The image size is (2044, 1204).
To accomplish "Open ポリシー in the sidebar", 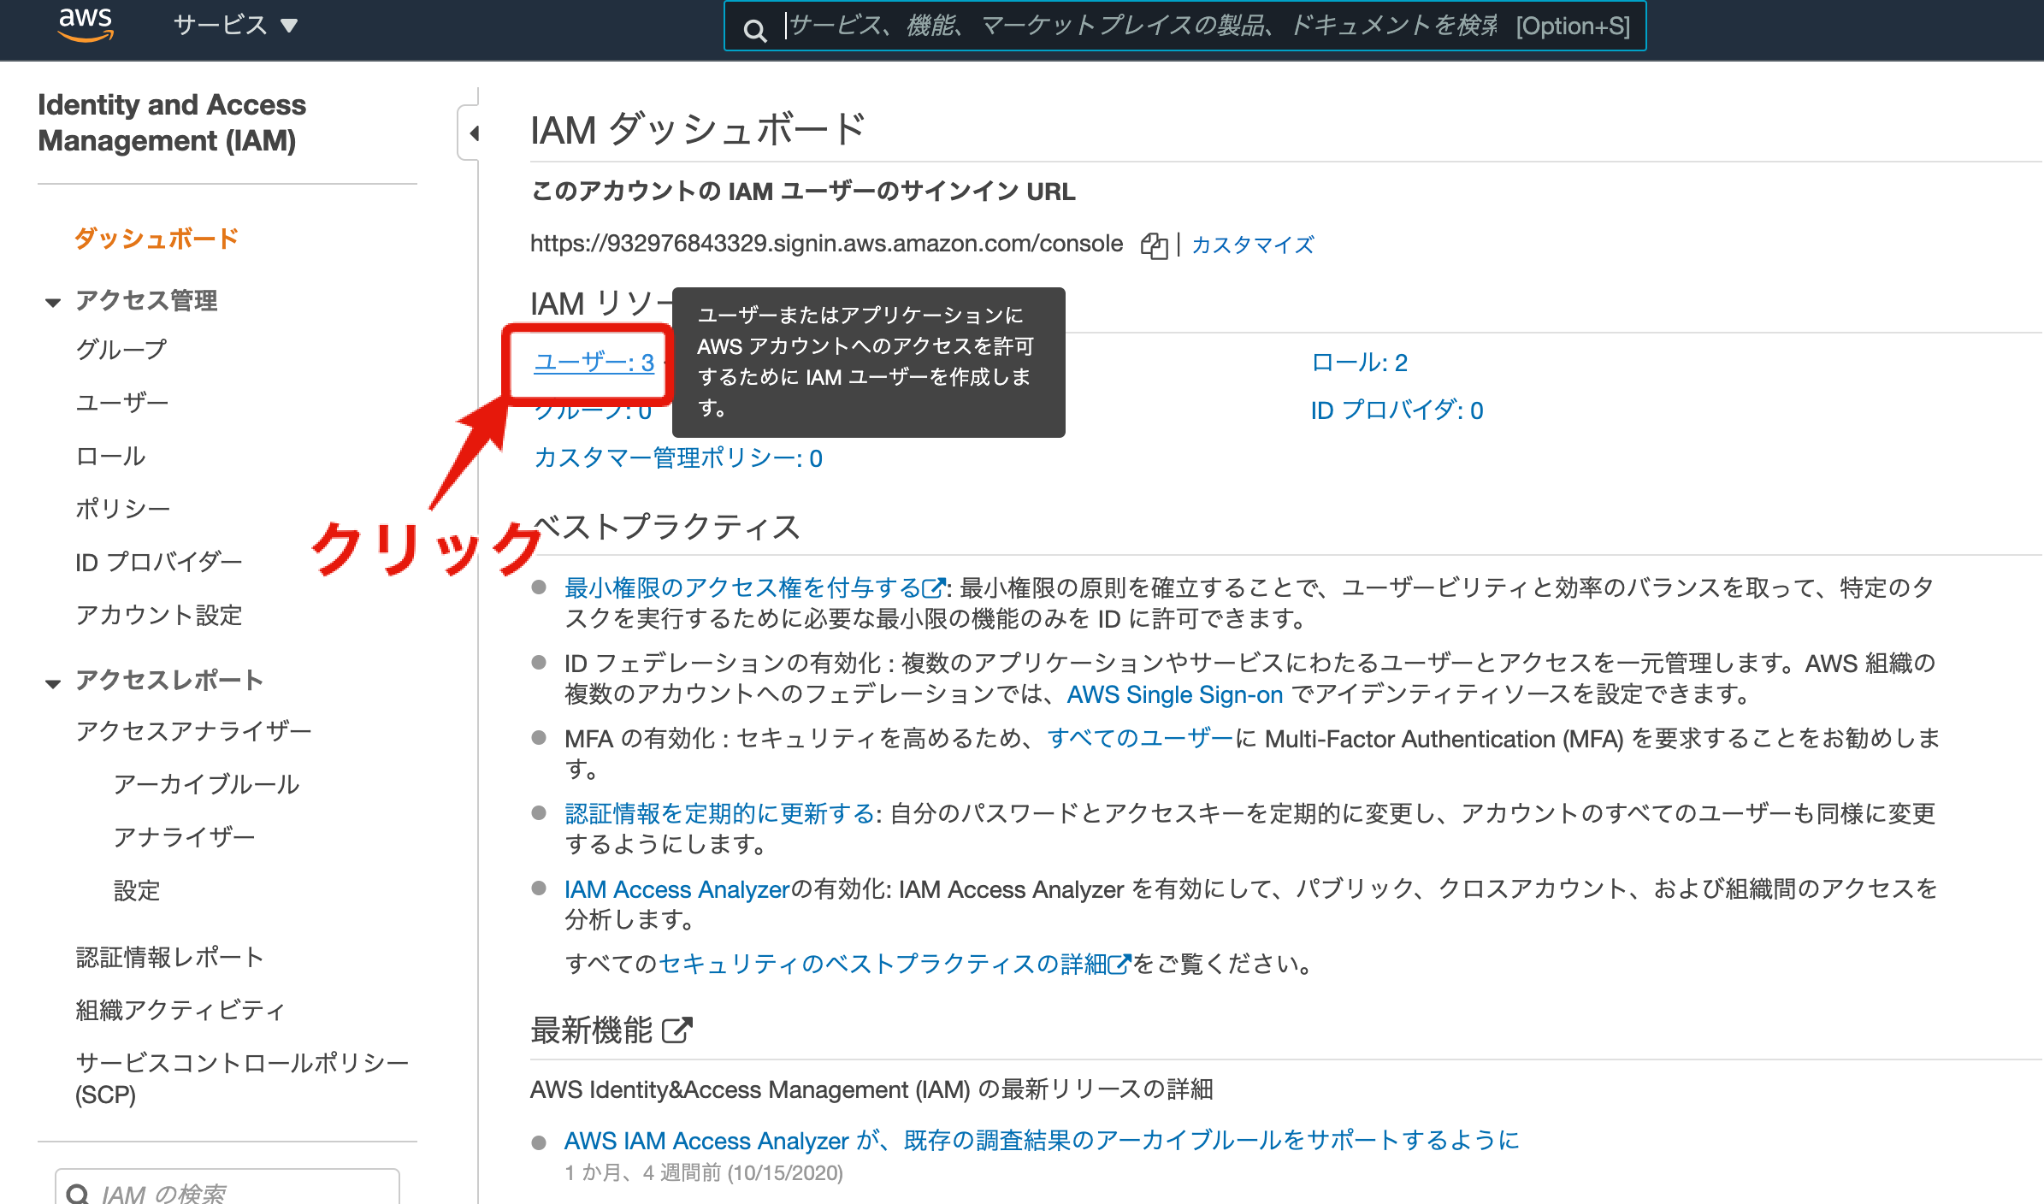I will click(x=123, y=509).
